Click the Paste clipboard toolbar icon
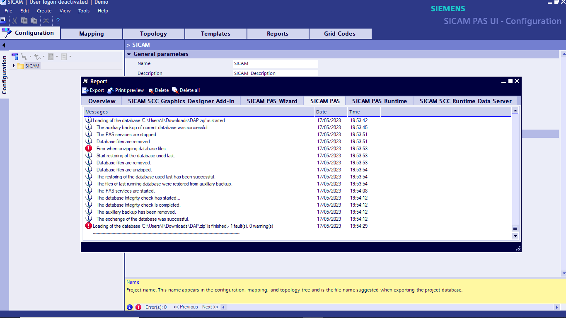 tap(34, 21)
